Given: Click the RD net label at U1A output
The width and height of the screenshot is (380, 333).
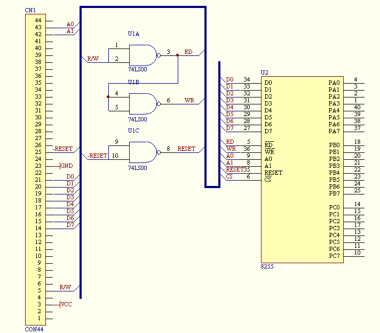Looking at the screenshot, I should coord(188,52).
